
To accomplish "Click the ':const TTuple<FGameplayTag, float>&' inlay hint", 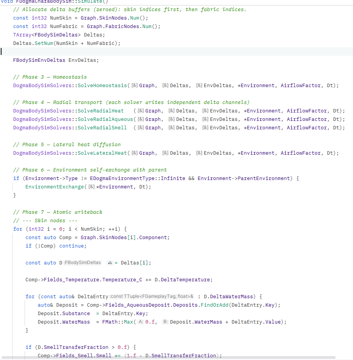I will (x=152, y=296).
